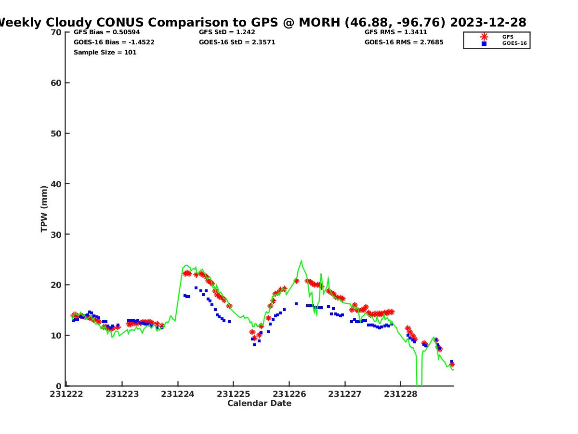578x434 pixels.
Task: Click the blue GOES-16 square legend marker
Action: [x=484, y=43]
